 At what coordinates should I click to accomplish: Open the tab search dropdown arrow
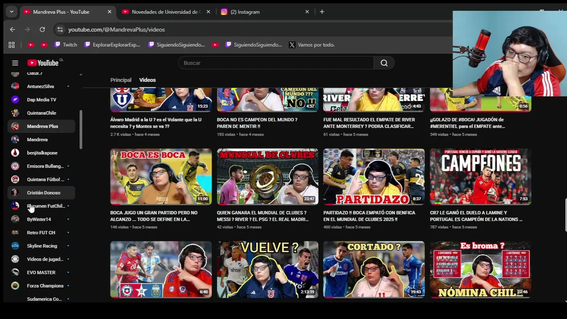(12, 12)
